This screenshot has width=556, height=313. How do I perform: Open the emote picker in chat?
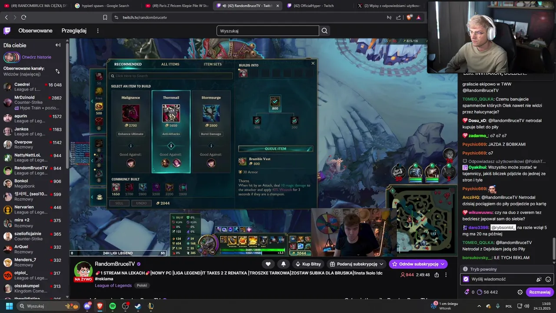[x=548, y=280]
